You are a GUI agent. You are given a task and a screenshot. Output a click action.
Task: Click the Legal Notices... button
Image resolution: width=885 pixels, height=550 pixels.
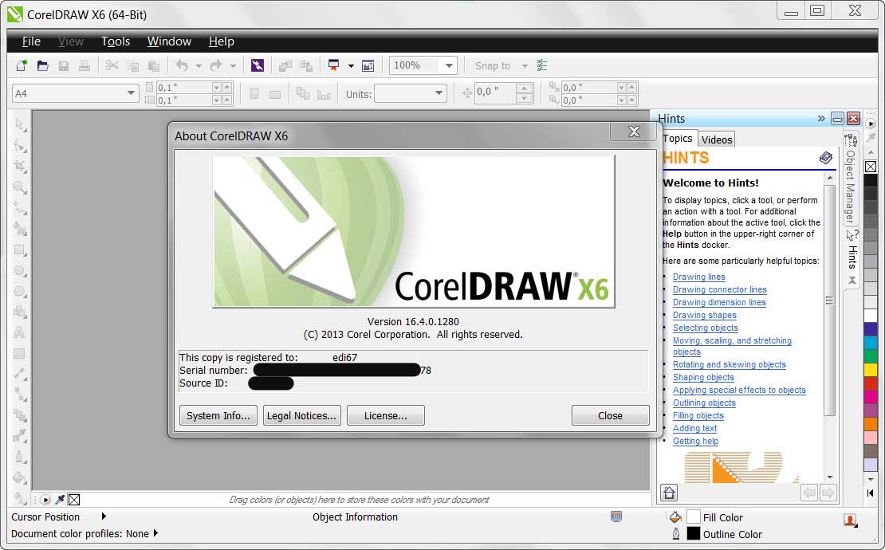point(301,415)
